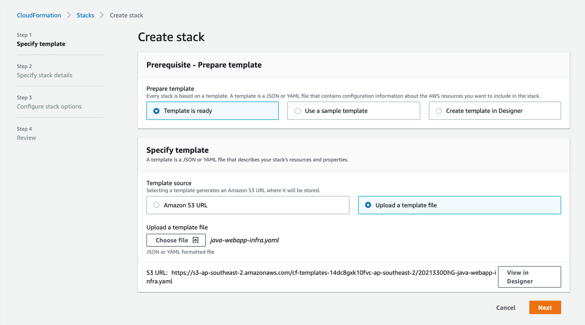Jump to Step 2 Specify stack details
Viewport: 585px width, 325px height.
(44, 75)
